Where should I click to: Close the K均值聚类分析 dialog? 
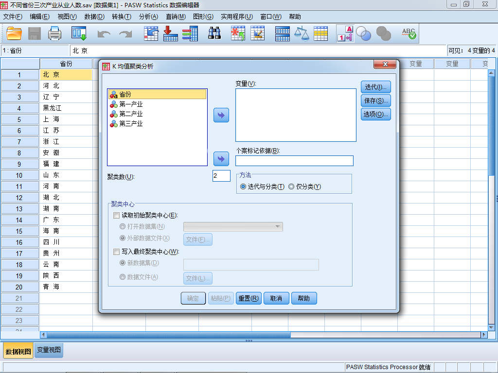(385, 64)
